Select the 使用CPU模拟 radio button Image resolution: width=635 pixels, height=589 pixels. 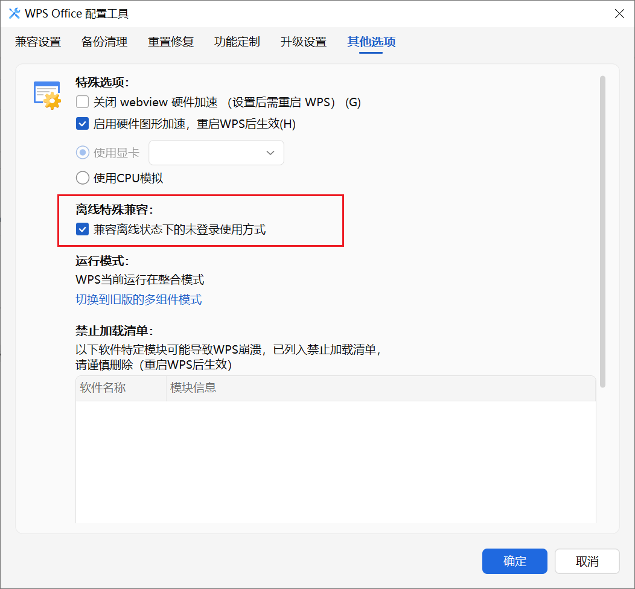click(82, 177)
